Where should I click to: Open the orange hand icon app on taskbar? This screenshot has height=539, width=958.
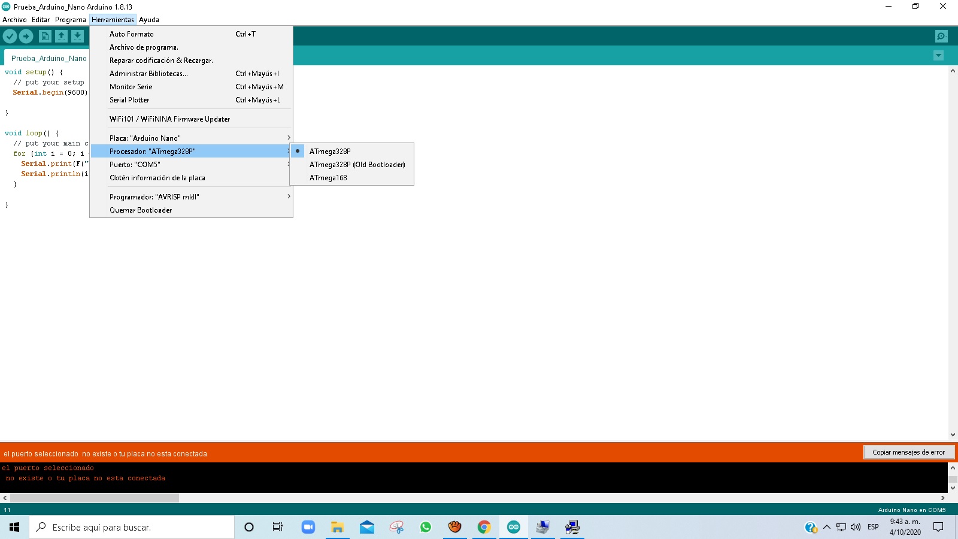[455, 527]
